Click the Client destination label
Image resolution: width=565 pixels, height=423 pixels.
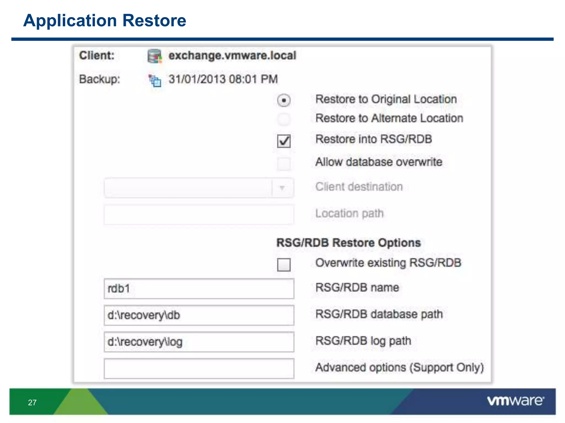tap(359, 187)
